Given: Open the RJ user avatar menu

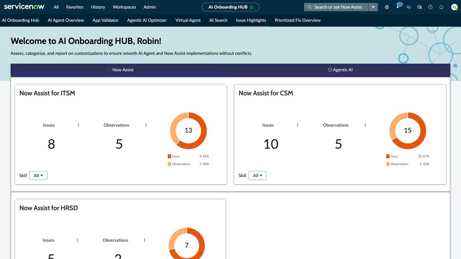Looking at the screenshot, I should [454, 7].
